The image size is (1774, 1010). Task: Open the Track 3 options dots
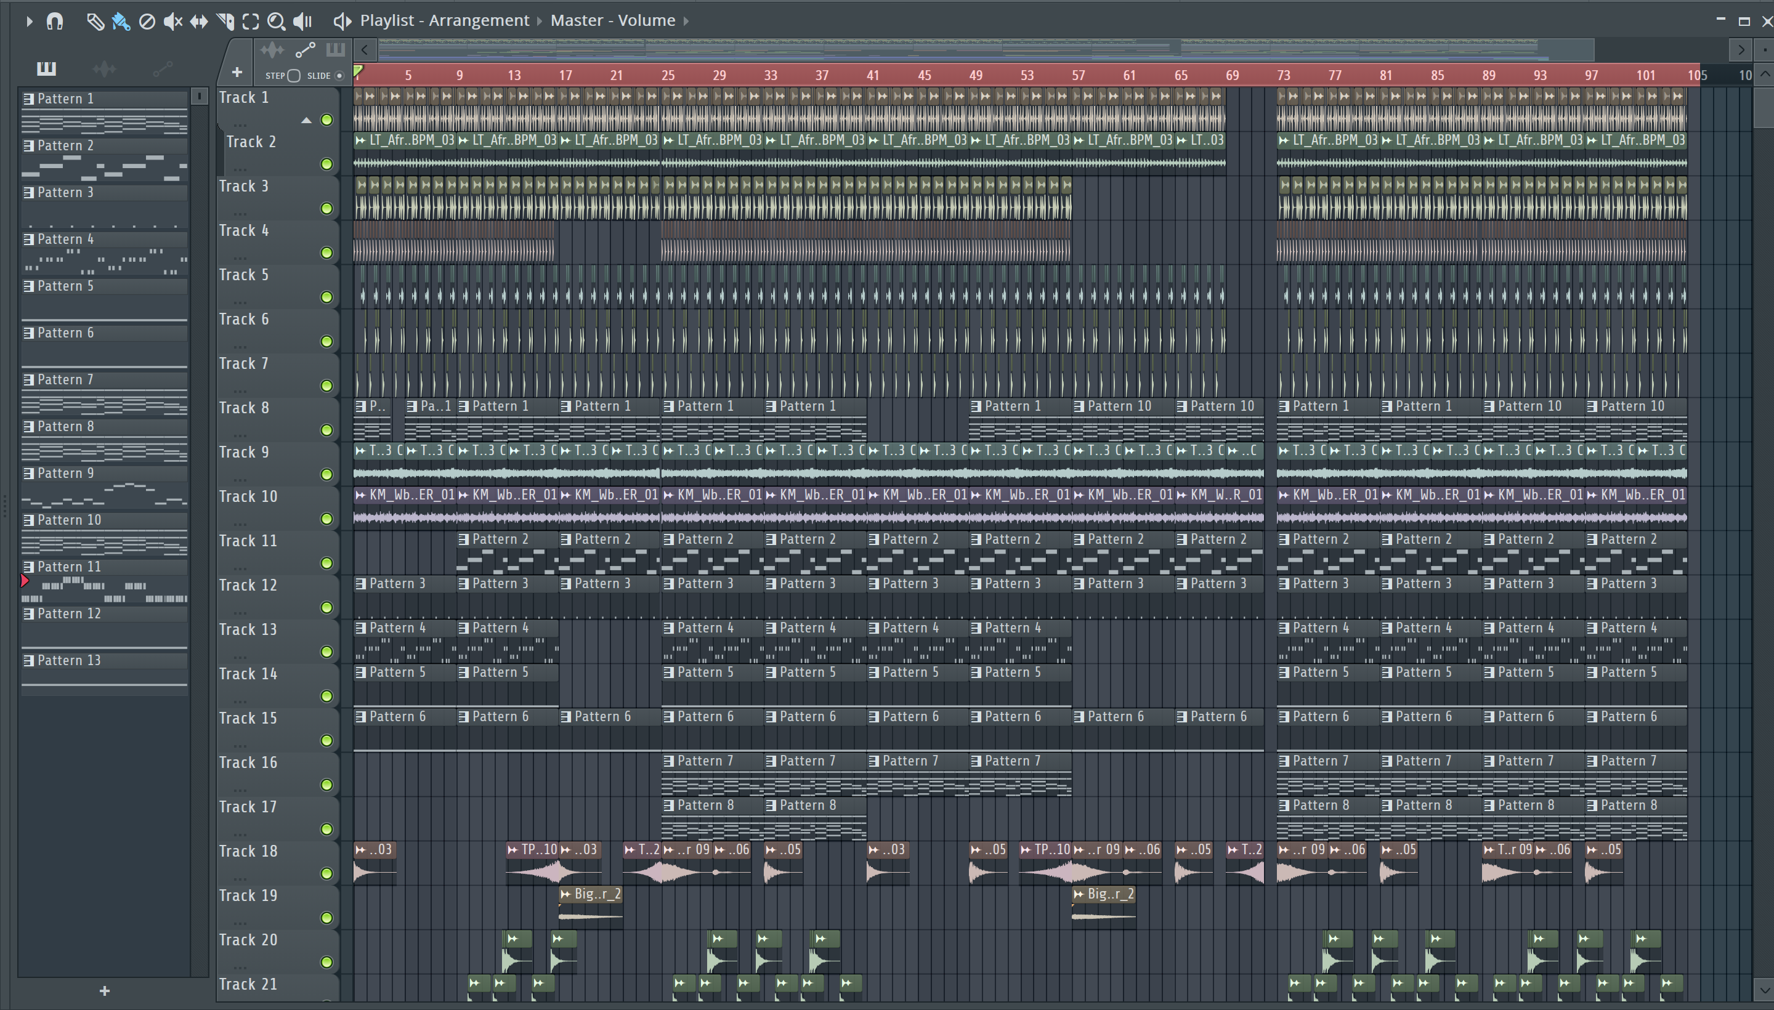(x=240, y=213)
